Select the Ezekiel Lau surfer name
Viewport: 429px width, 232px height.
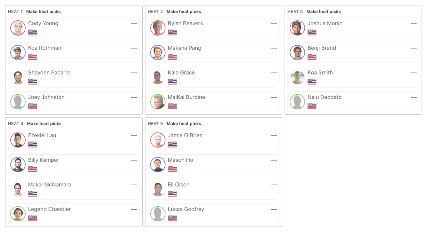pos(42,135)
